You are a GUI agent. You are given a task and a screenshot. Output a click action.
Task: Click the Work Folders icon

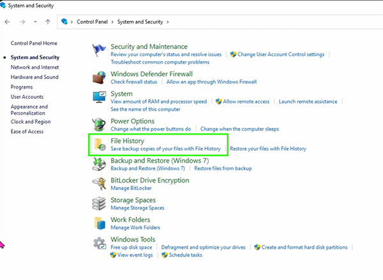pos(100,223)
